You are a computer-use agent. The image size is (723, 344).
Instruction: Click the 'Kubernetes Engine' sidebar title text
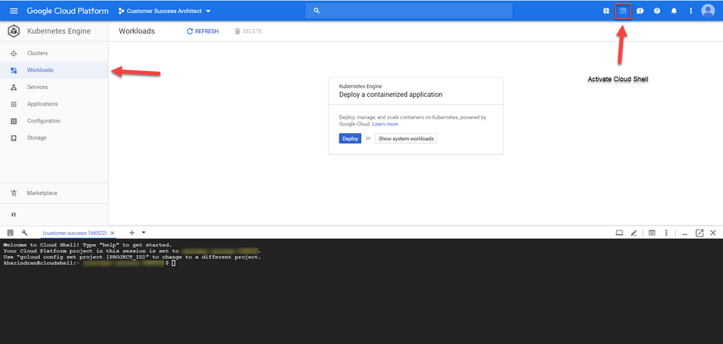59,31
